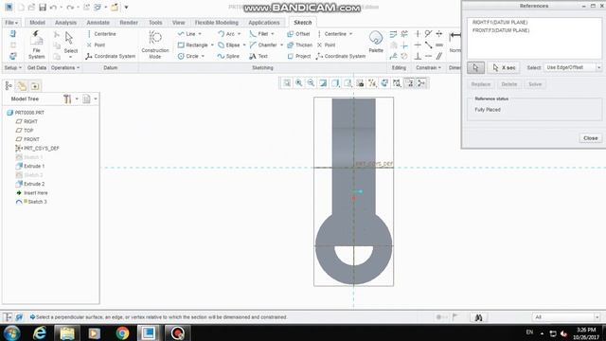
Task: Open Model Tree settings hammer icon
Action: tap(67, 99)
